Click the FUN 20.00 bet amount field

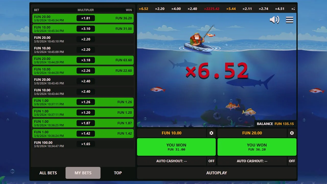[x=252, y=133]
